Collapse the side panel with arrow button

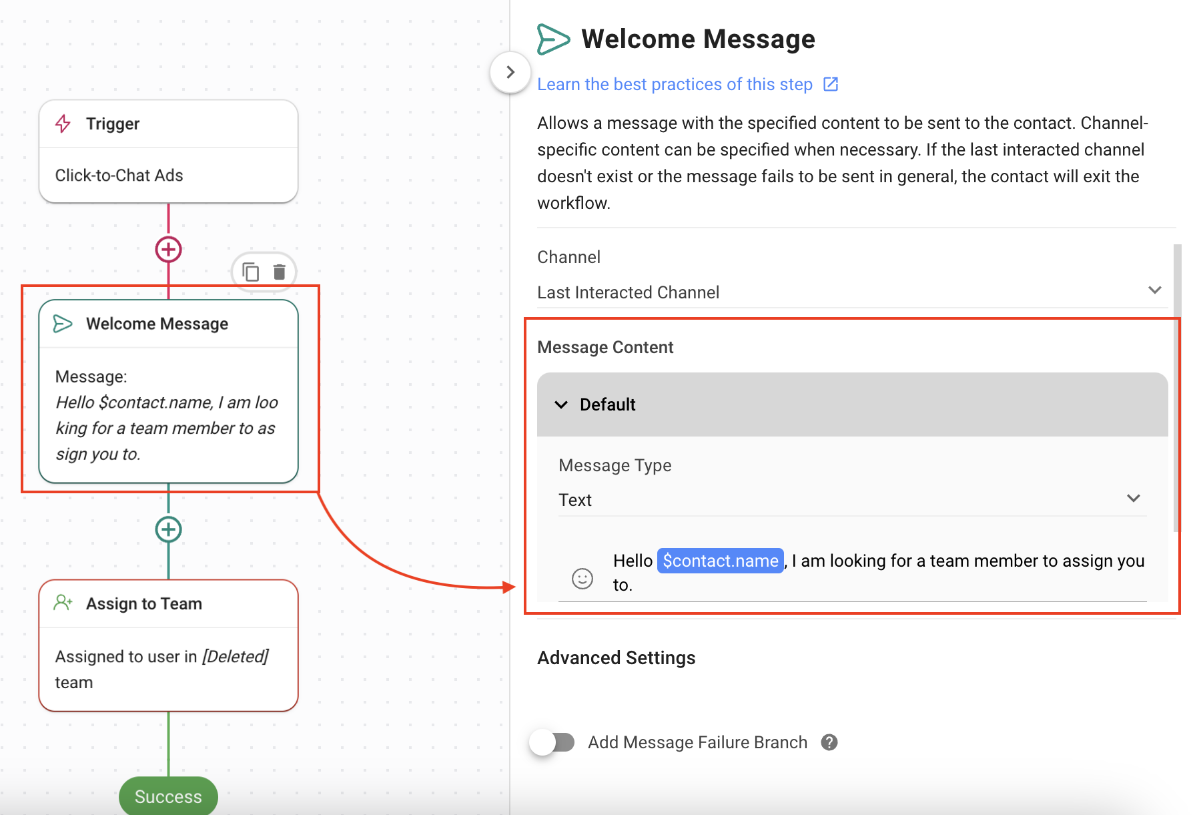pos(510,72)
